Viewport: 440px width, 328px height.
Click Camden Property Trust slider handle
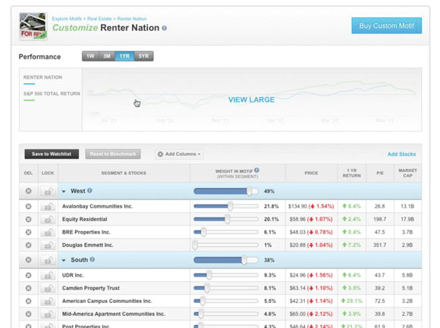207,288
